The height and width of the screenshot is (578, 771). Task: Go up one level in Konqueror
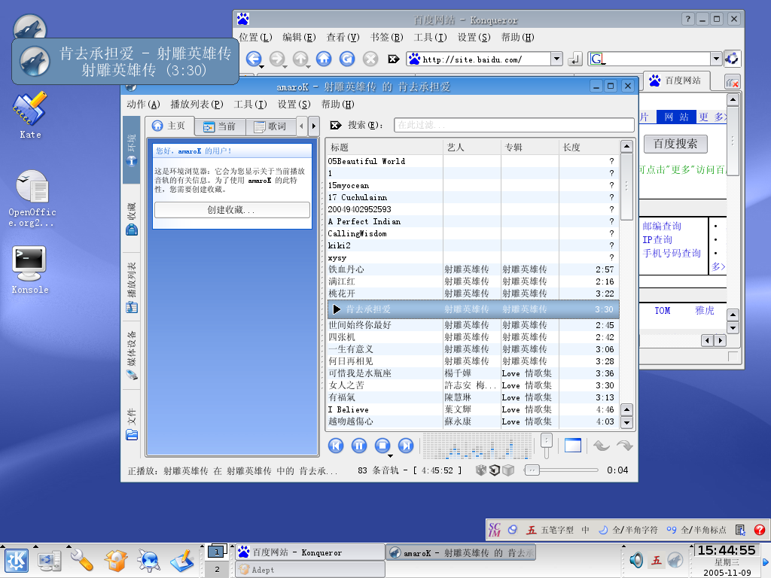300,59
